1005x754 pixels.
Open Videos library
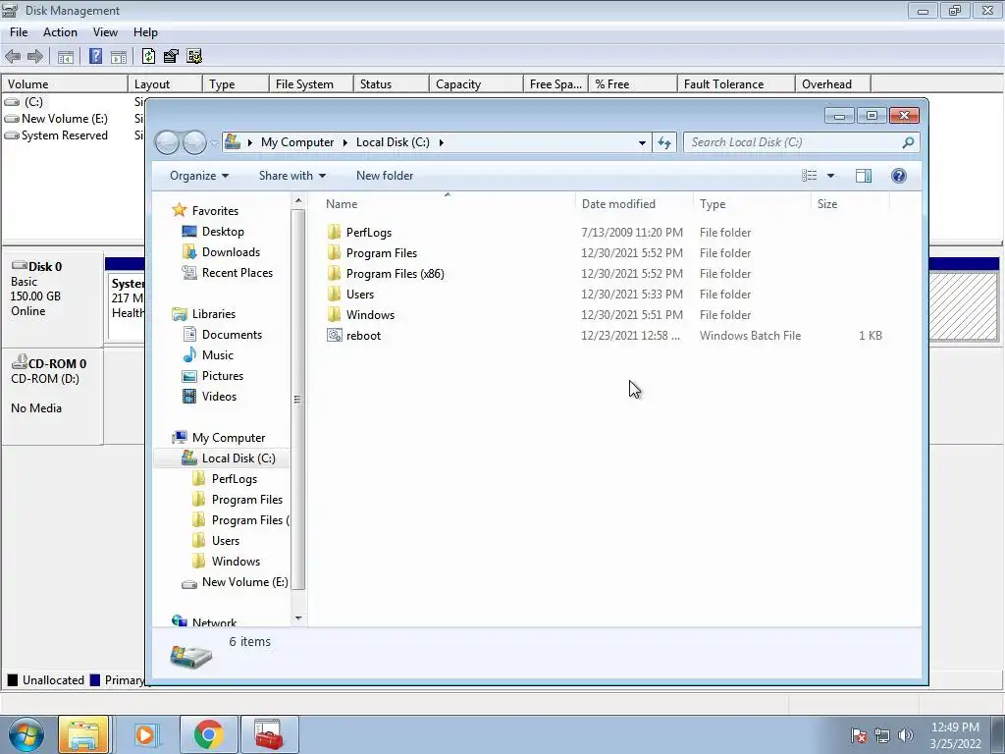(219, 397)
